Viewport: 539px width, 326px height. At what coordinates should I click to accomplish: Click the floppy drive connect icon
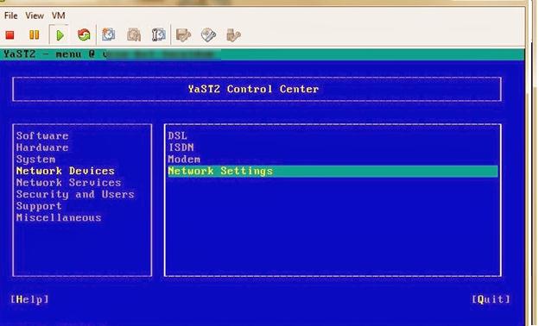(x=184, y=34)
